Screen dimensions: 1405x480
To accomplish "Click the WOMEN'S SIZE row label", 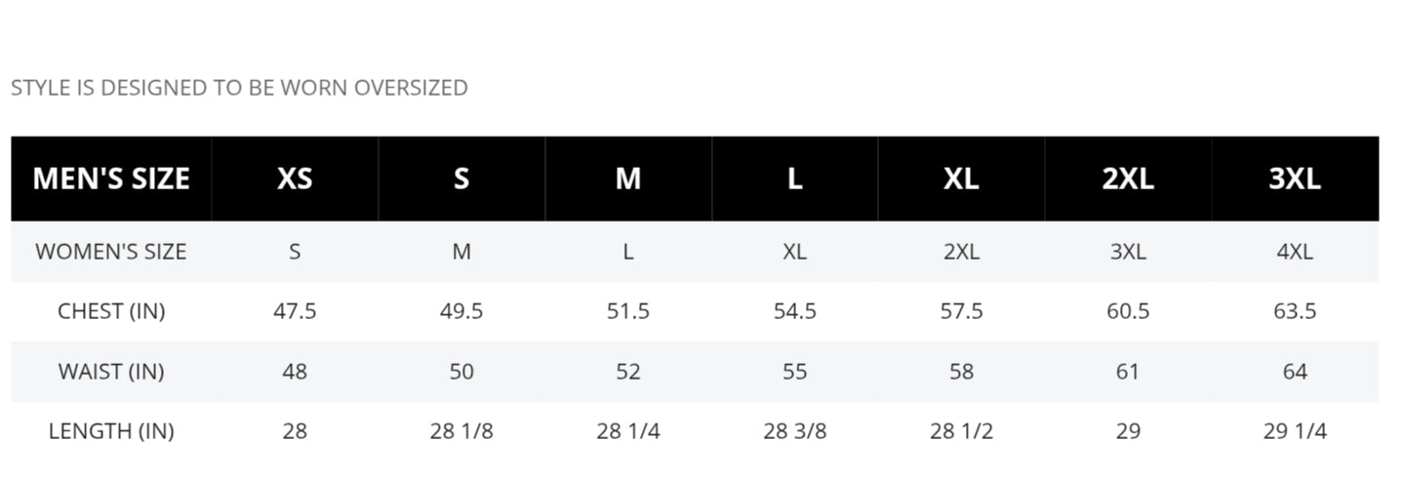I will pyautogui.click(x=111, y=252).
